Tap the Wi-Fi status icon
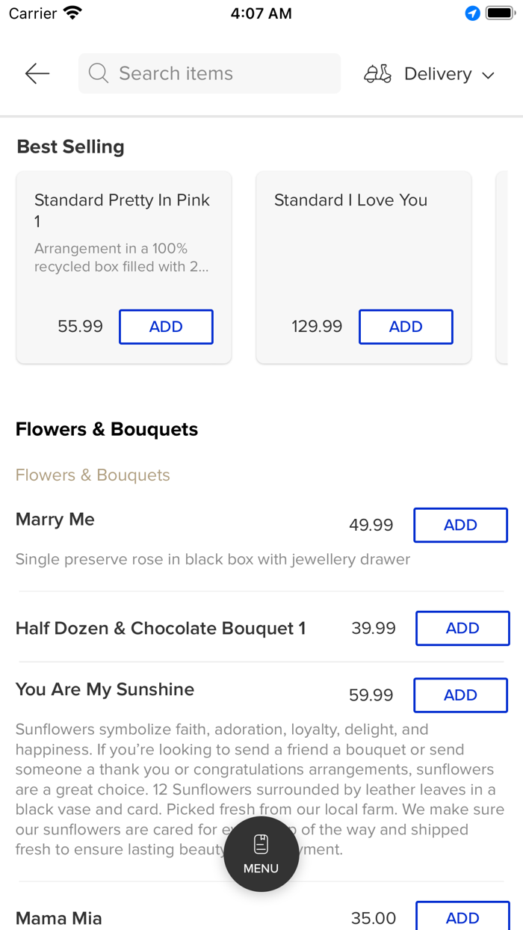Image resolution: width=523 pixels, height=930 pixels. [72, 13]
